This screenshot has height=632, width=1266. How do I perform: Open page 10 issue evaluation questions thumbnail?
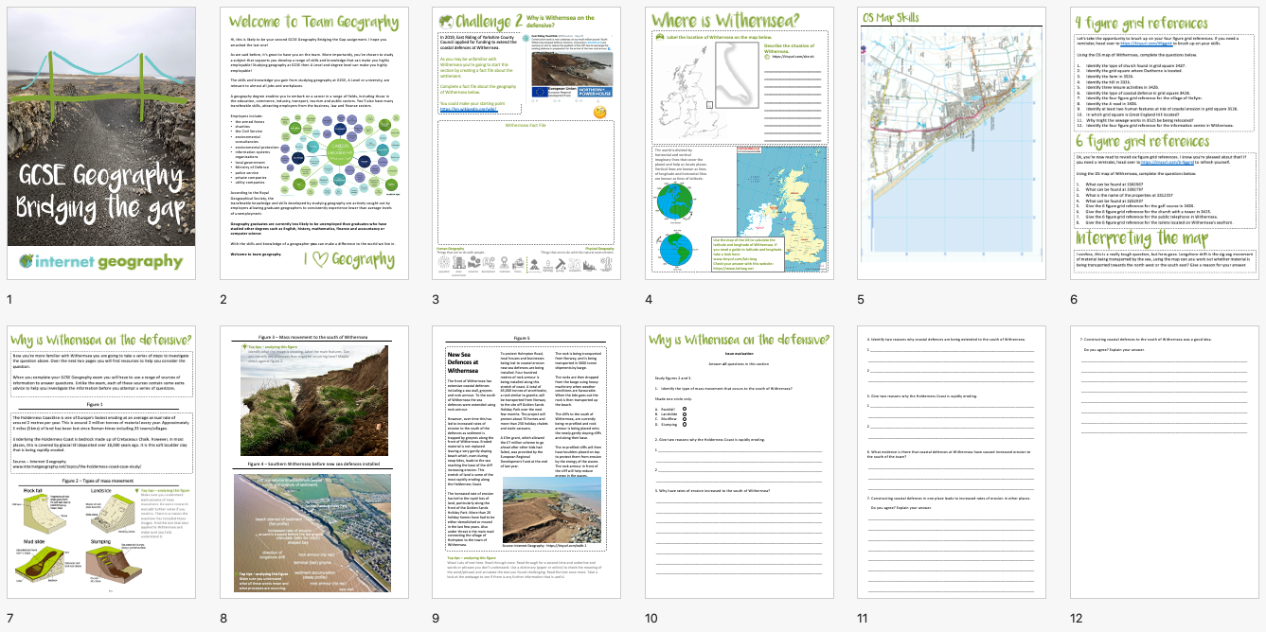740,463
